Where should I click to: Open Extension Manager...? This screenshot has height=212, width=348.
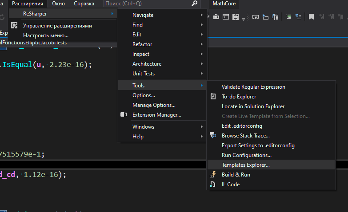tap(162, 115)
